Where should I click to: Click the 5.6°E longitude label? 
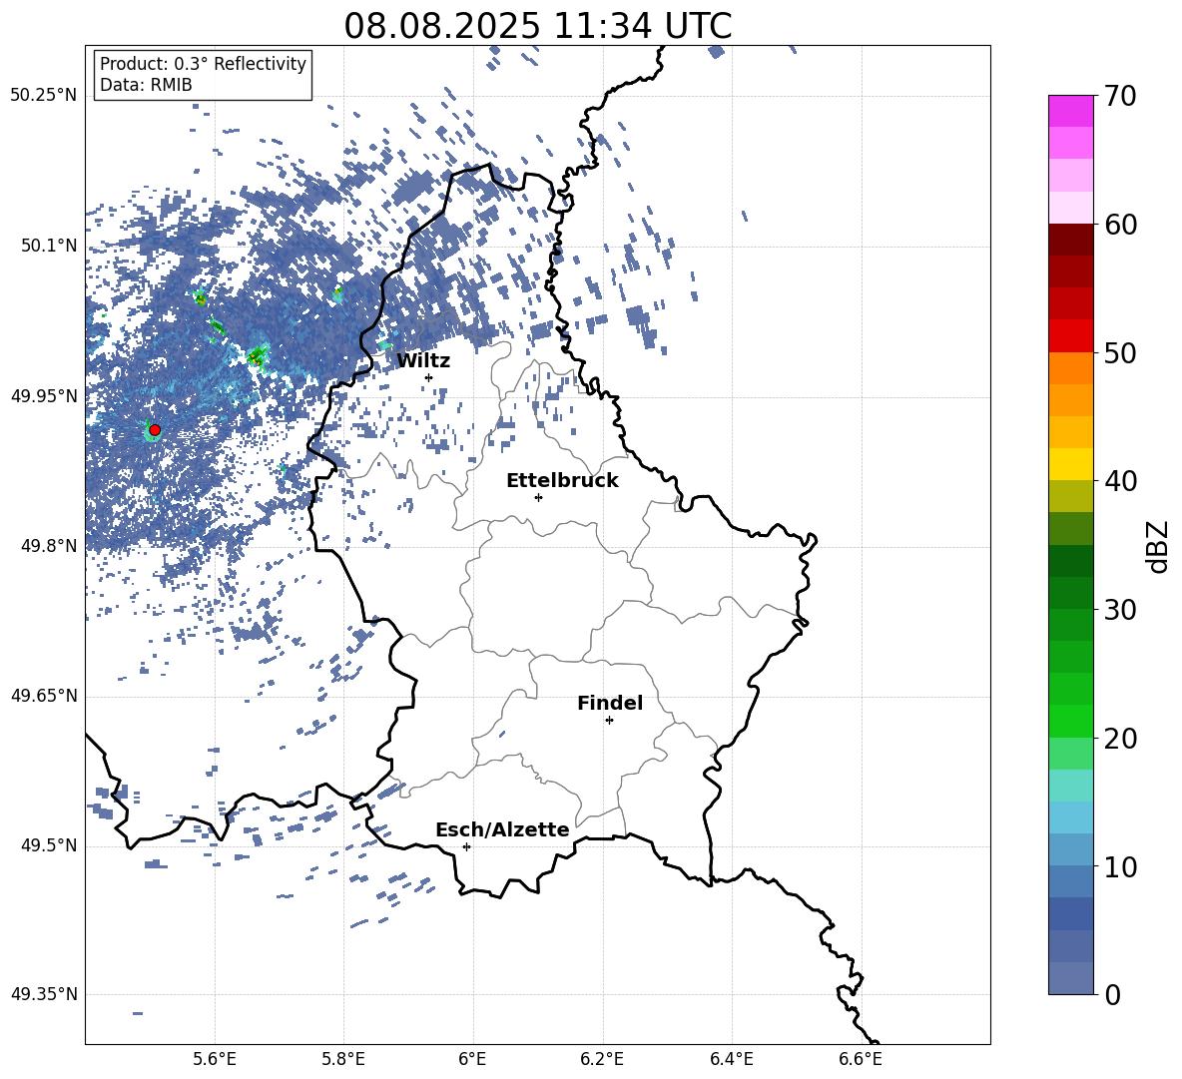215,1060
